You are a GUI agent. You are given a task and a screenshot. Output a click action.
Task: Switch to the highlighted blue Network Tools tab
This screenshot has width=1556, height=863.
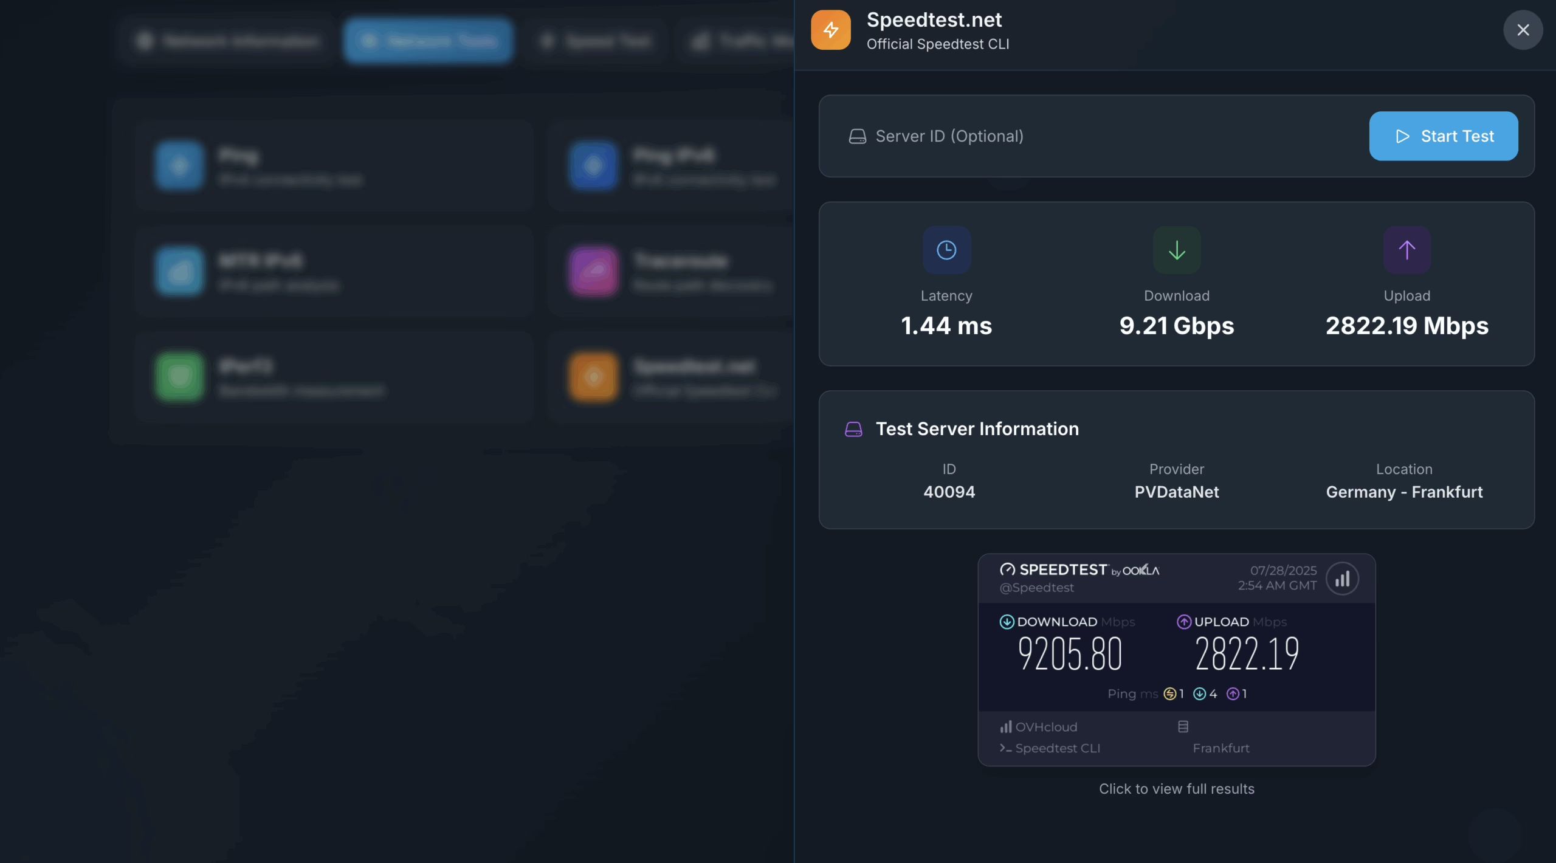[x=428, y=41]
